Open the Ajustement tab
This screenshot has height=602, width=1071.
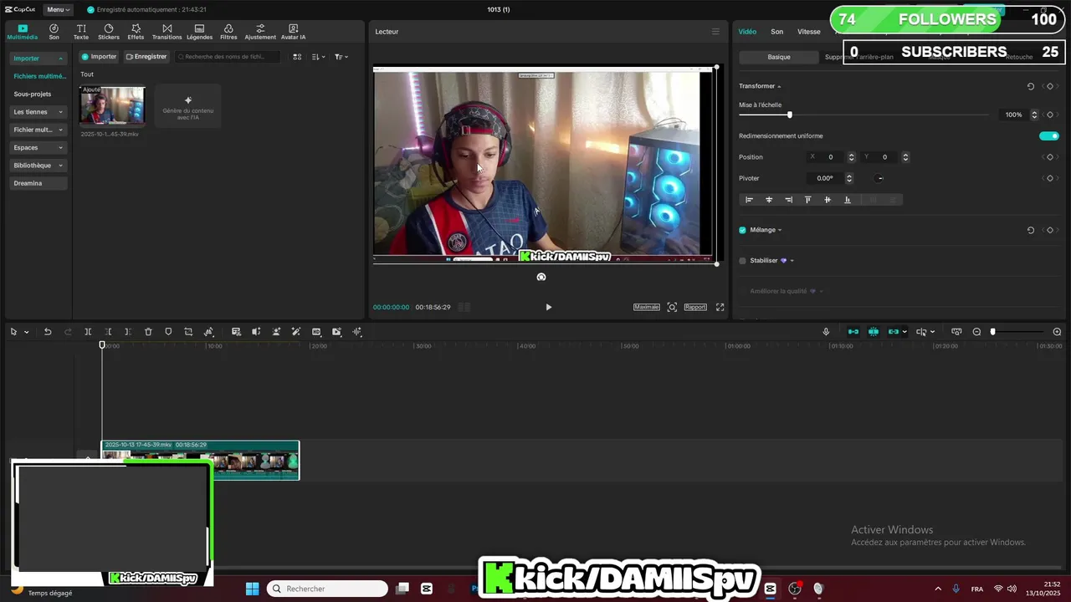point(260,32)
